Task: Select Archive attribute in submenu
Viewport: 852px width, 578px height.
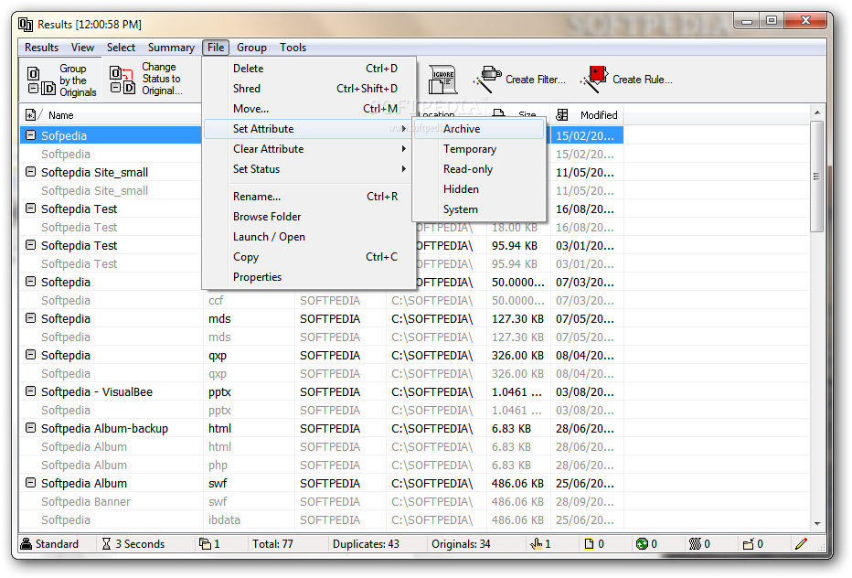Action: coord(479,129)
